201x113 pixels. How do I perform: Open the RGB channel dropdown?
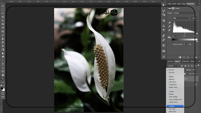click(x=181, y=18)
